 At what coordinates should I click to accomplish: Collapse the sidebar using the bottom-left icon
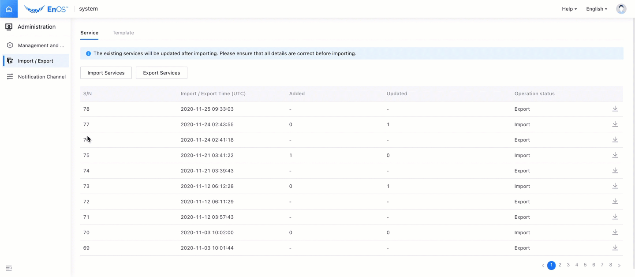click(9, 268)
